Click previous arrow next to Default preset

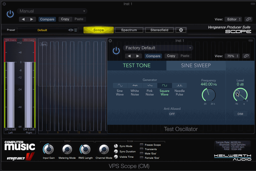pos(69,30)
